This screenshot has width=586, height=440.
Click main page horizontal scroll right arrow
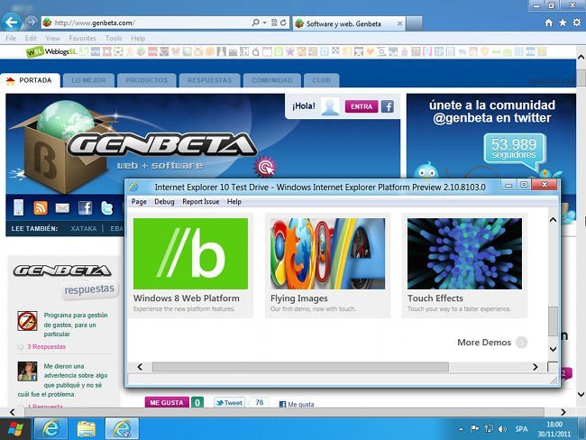coord(563,412)
